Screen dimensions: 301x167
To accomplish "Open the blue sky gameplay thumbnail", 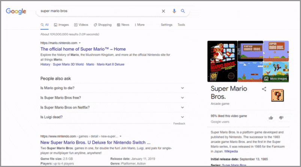I will [x=250, y=72].
